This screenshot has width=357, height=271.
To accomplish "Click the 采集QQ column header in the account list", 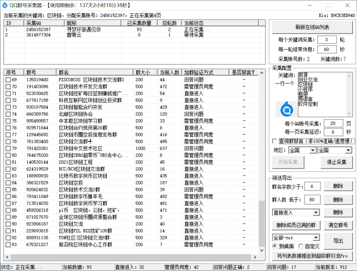I will (x=44, y=23).
